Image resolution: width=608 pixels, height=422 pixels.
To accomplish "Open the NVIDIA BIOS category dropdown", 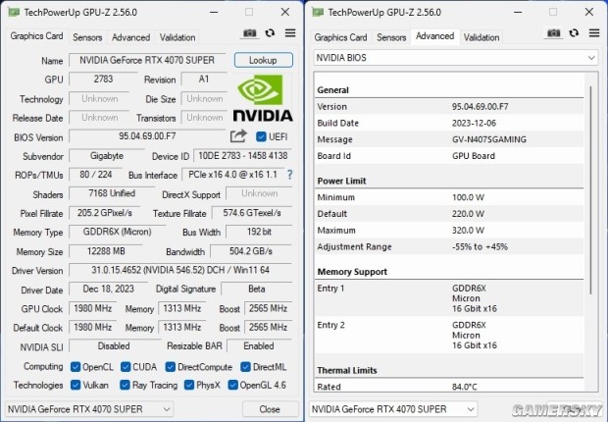I will (x=455, y=58).
